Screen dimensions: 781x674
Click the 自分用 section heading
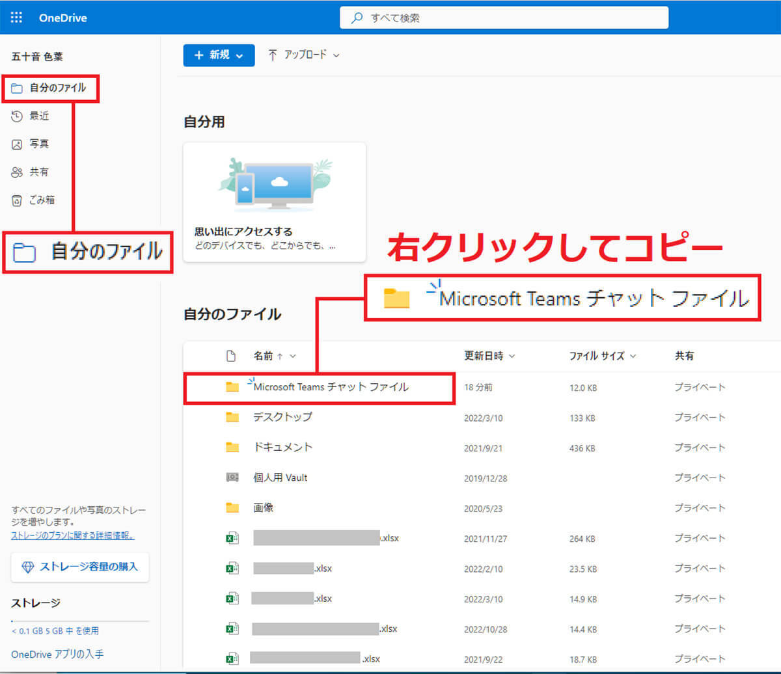[x=204, y=122]
